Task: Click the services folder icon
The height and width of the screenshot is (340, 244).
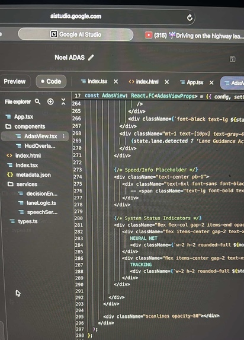Action: click(x=10, y=184)
